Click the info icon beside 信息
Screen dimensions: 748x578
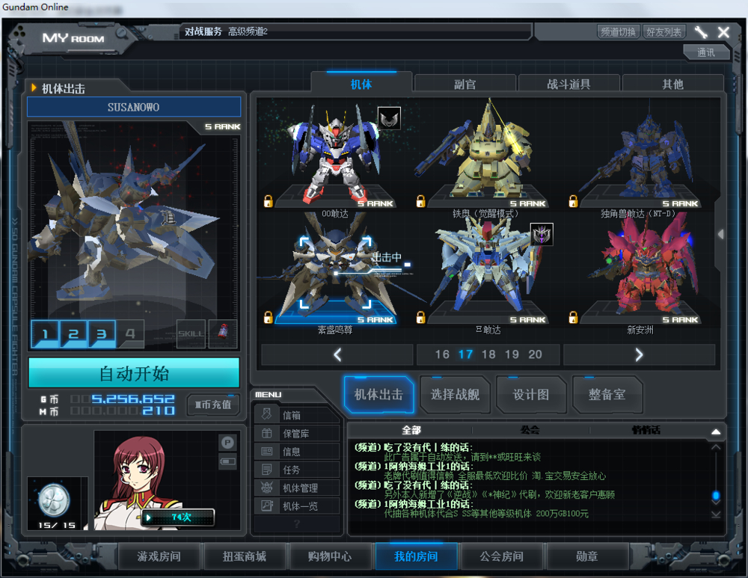tap(267, 451)
